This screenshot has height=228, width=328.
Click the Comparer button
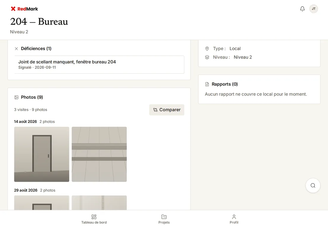tap(167, 110)
